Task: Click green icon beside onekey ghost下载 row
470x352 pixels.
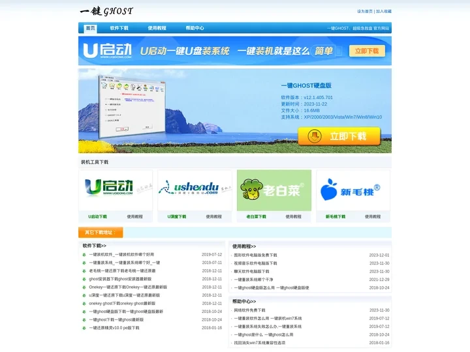Action: pyautogui.click(x=84, y=304)
